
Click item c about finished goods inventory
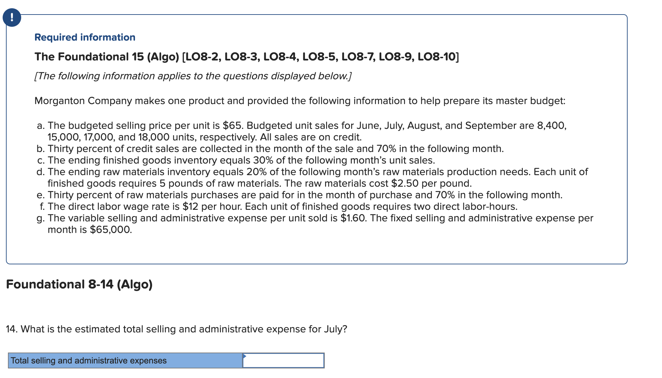236,160
